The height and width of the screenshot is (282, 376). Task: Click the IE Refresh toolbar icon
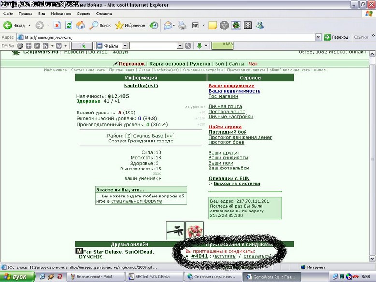click(69, 25)
